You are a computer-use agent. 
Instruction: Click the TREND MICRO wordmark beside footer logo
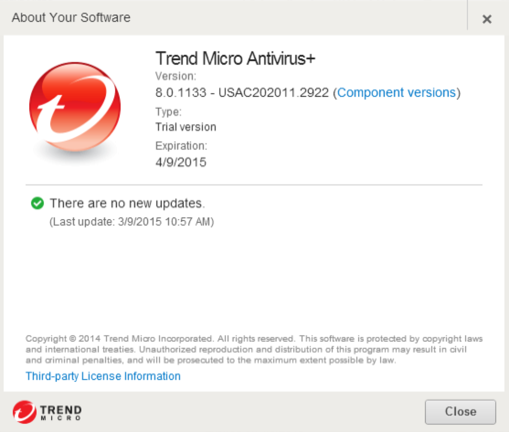(61, 412)
